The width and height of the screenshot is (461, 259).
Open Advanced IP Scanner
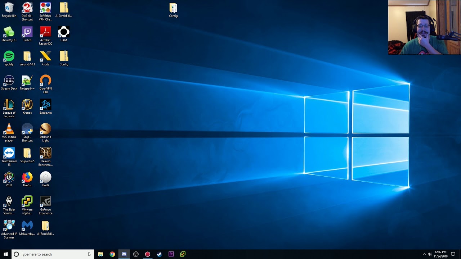pos(9,229)
